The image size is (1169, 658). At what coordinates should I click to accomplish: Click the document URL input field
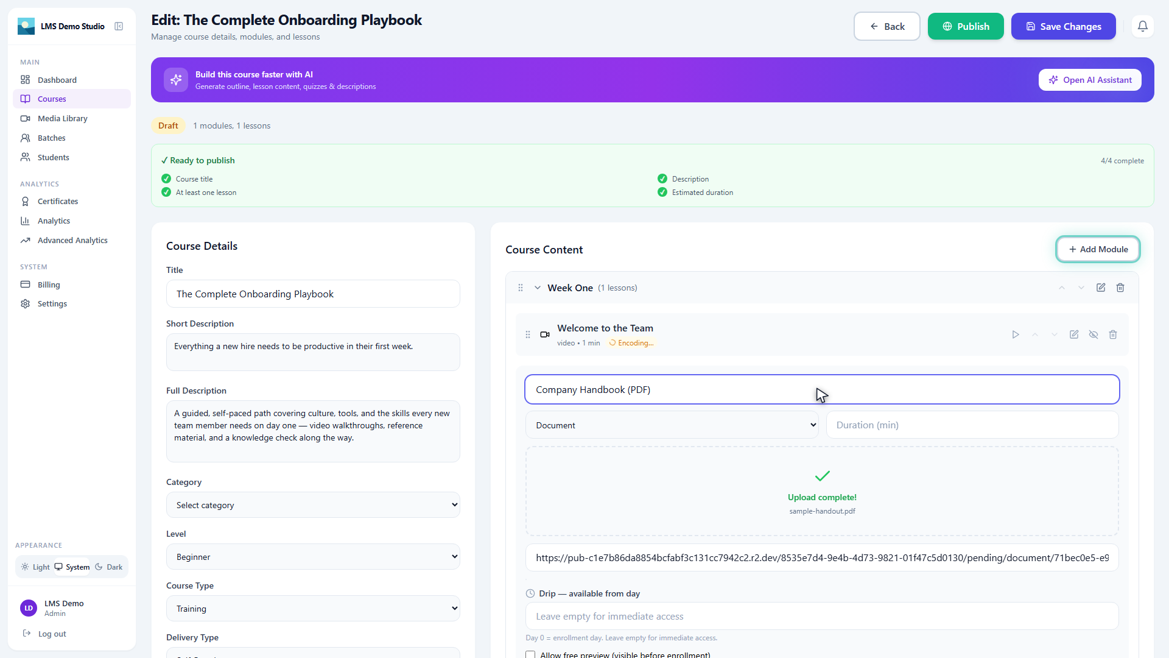pos(822,557)
